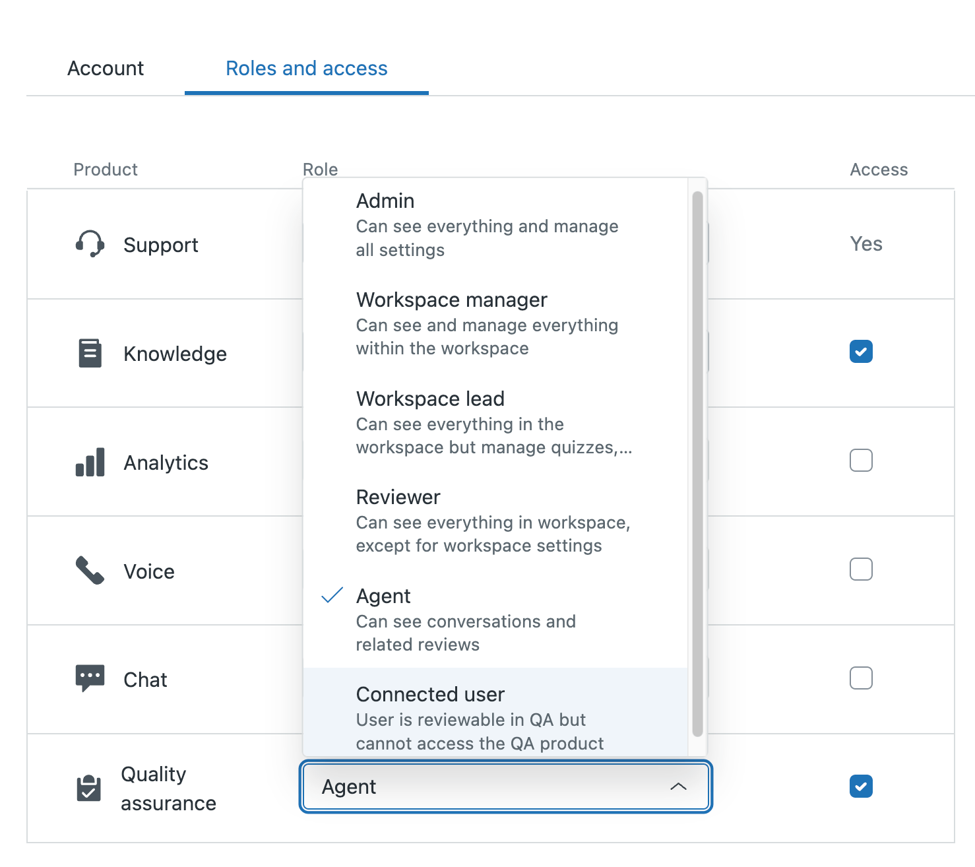Uncheck the Knowledge access checkbox
This screenshot has height=867, width=975.
click(x=861, y=352)
